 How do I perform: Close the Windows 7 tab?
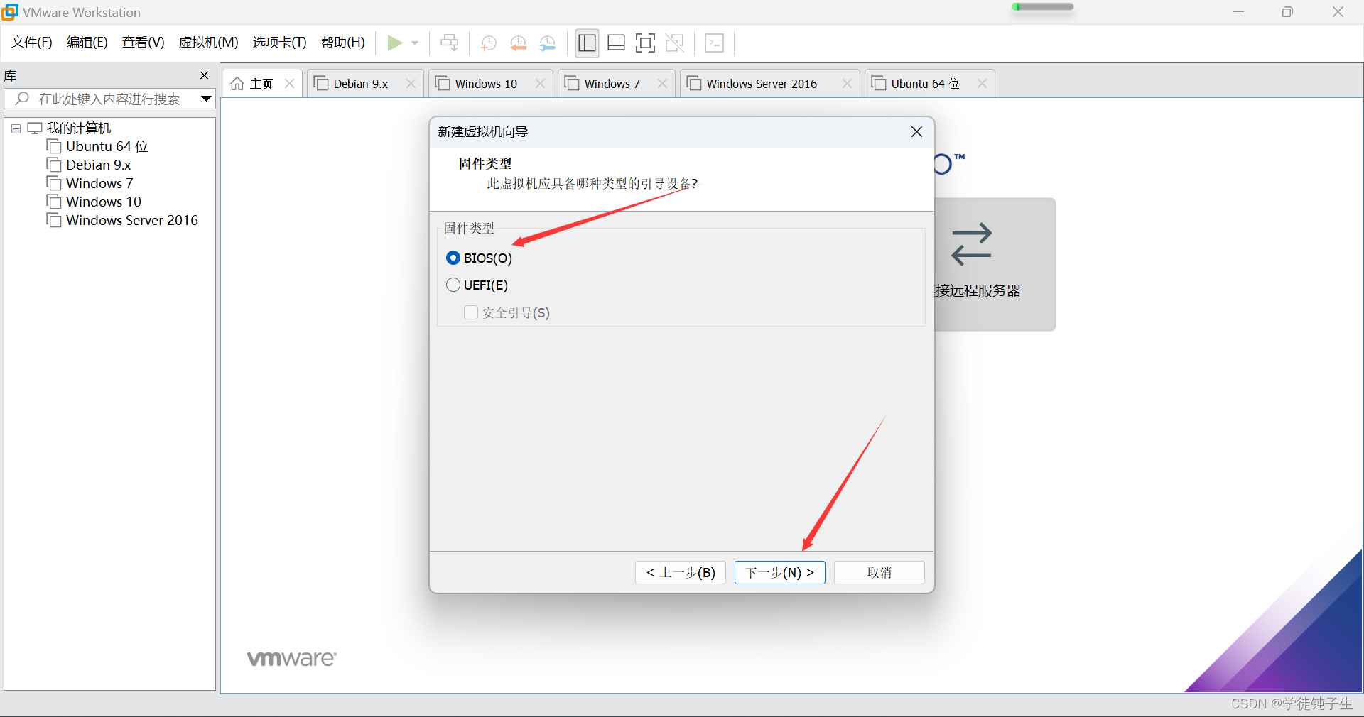(662, 84)
